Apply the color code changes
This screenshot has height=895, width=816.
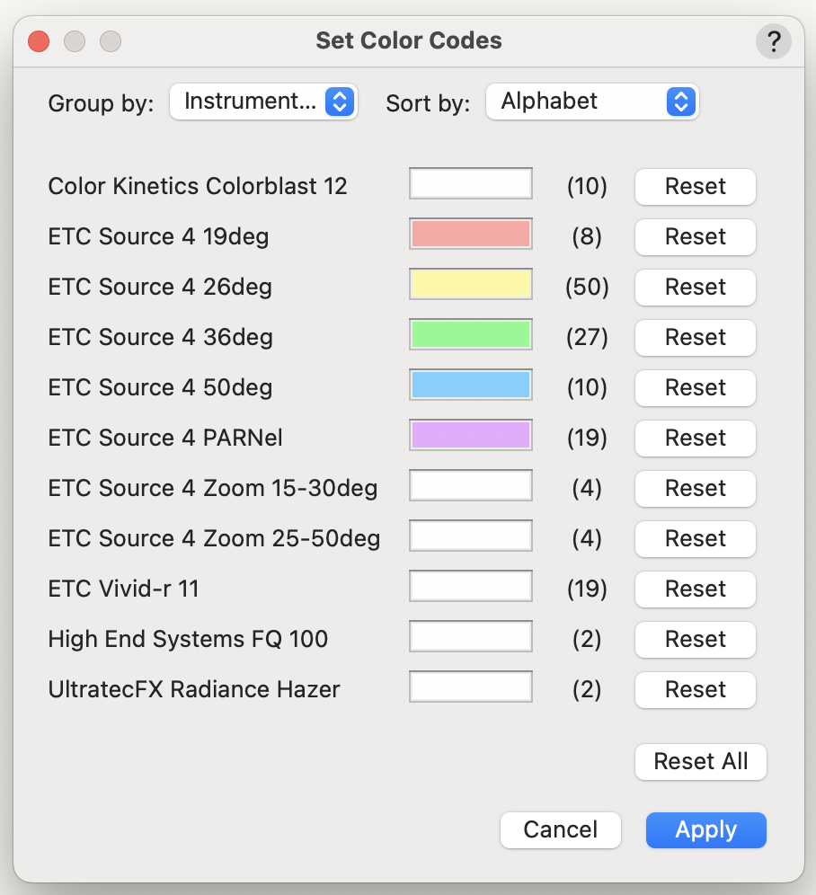pos(705,829)
